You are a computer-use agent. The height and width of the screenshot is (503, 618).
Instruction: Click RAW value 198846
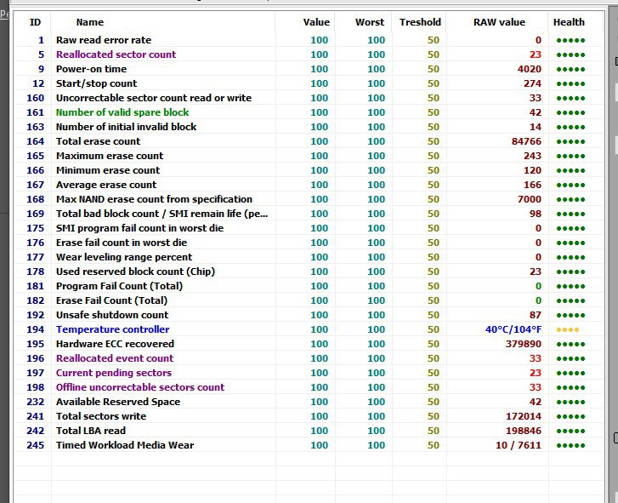(x=524, y=431)
